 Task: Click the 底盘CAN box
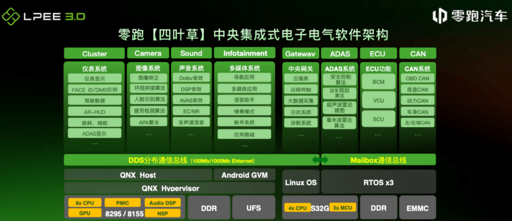(x=418, y=90)
